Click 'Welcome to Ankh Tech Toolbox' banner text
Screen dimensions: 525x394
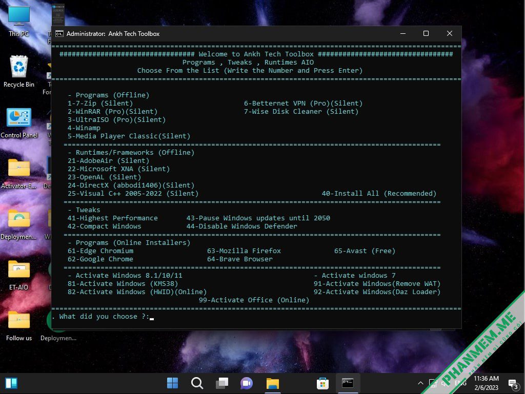point(256,54)
